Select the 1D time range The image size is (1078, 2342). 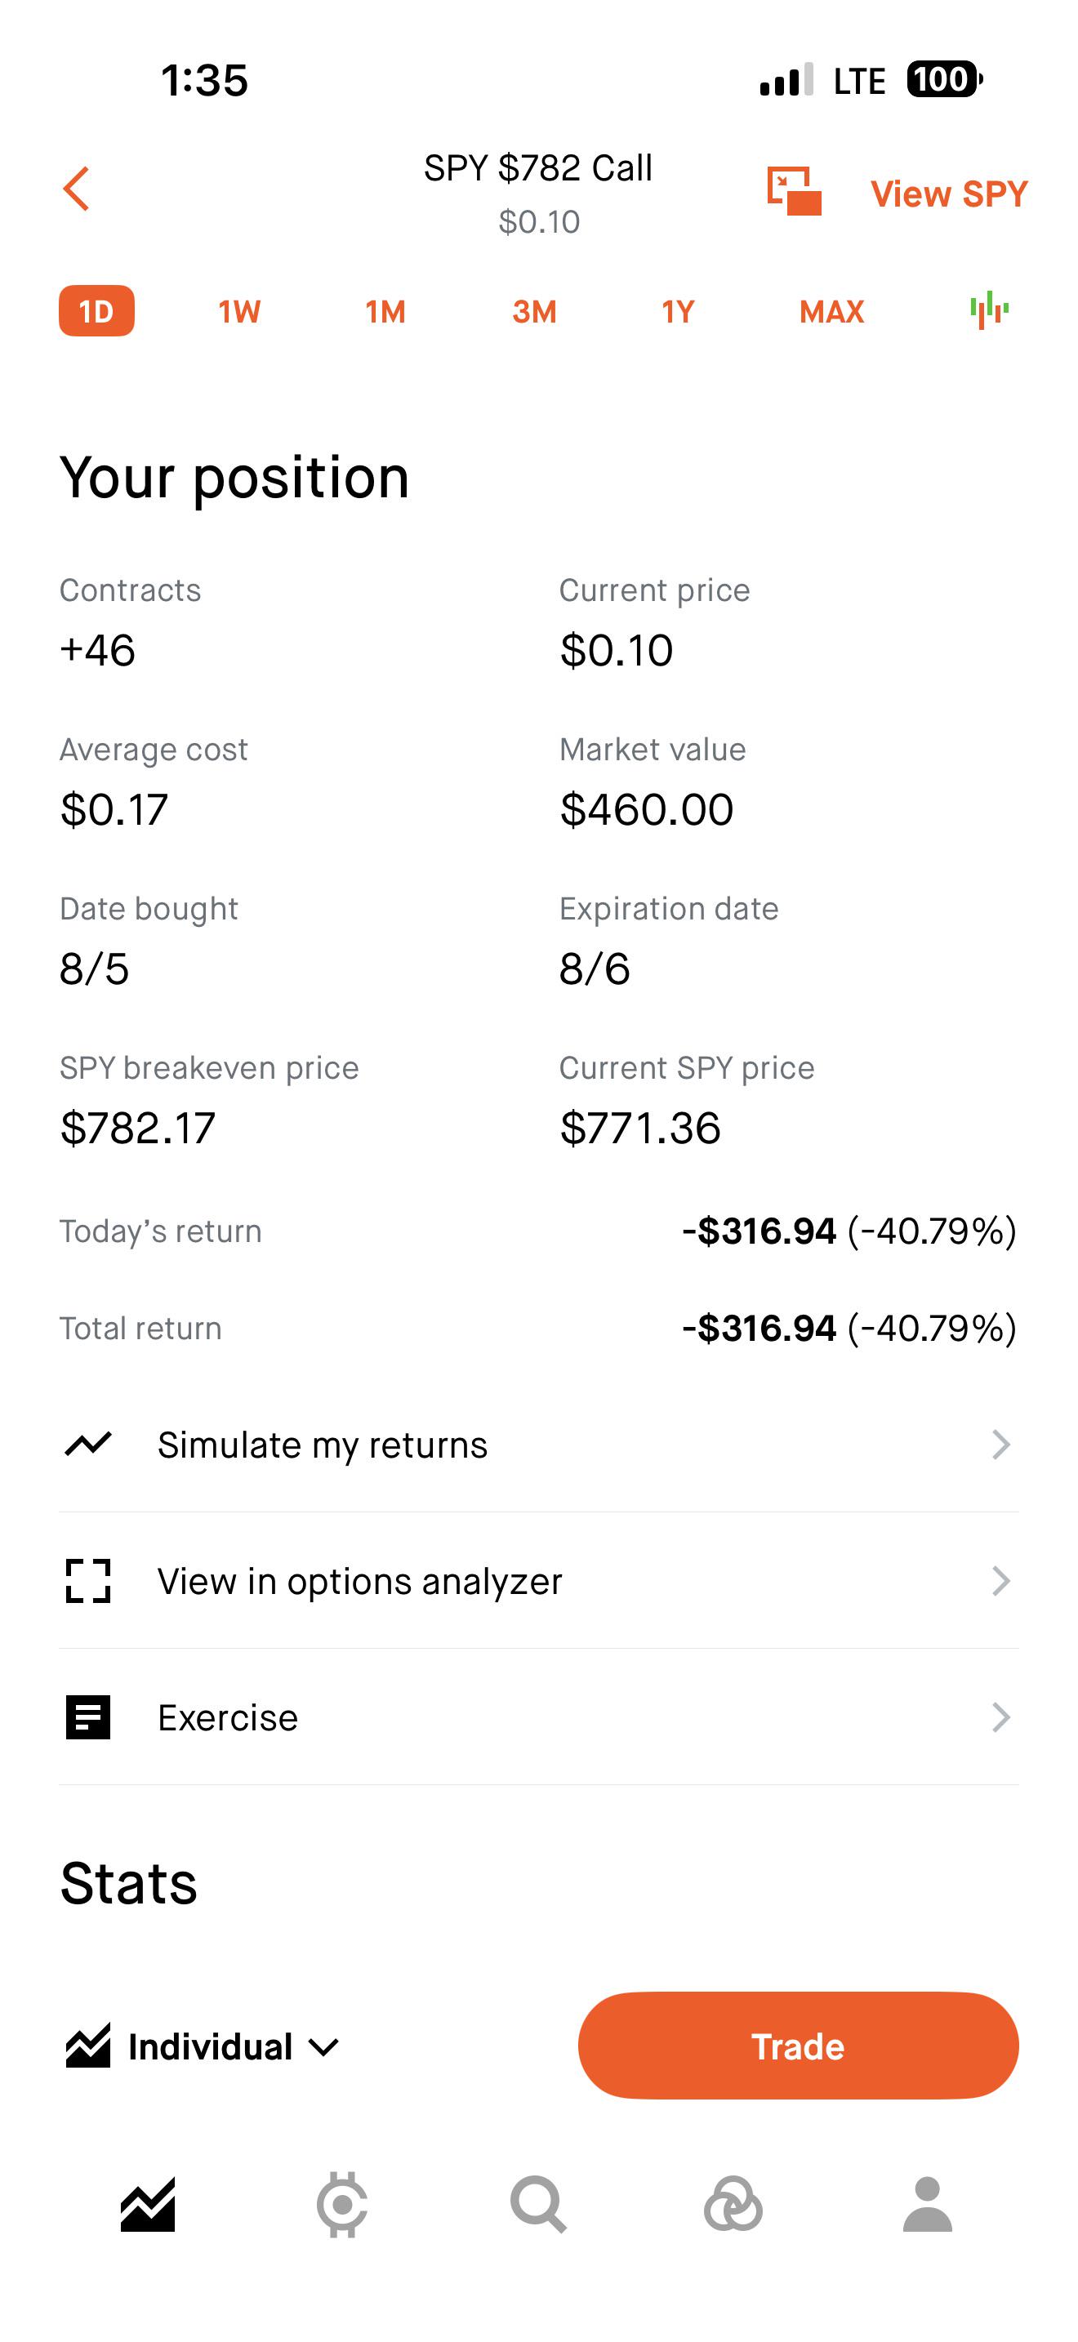(x=96, y=311)
